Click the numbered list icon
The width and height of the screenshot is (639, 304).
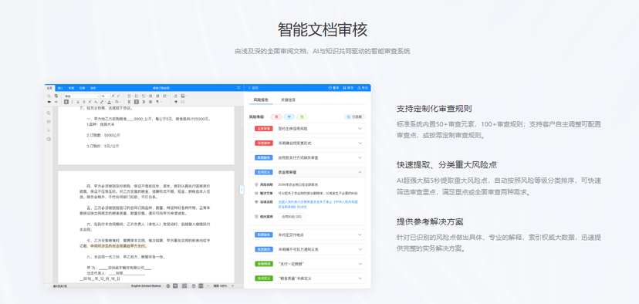click(x=137, y=96)
